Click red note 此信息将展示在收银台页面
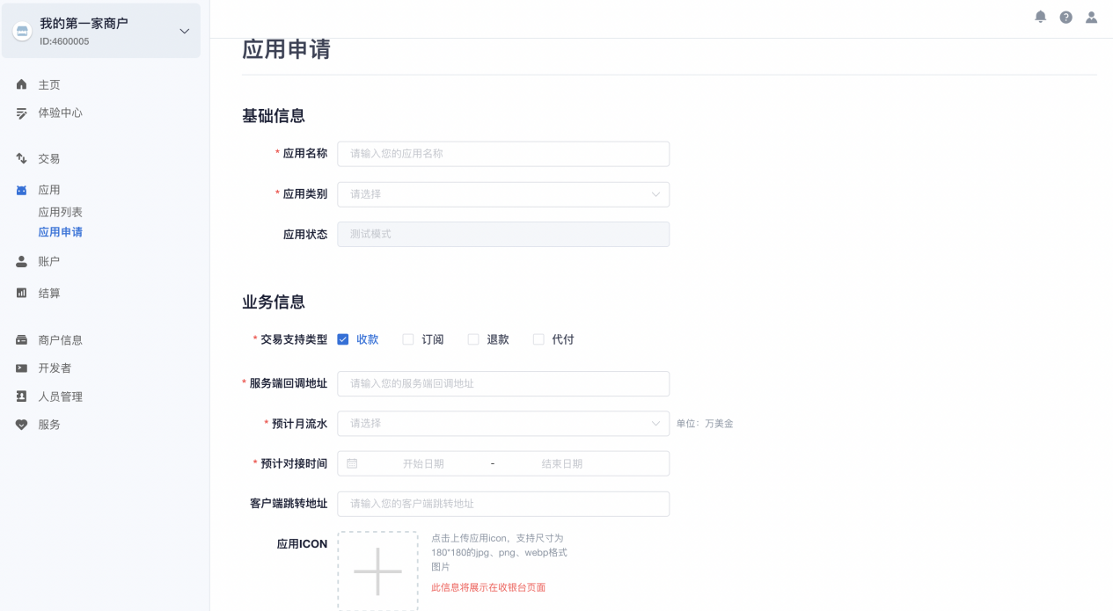Viewport: 1113px width, 611px height. (488, 587)
